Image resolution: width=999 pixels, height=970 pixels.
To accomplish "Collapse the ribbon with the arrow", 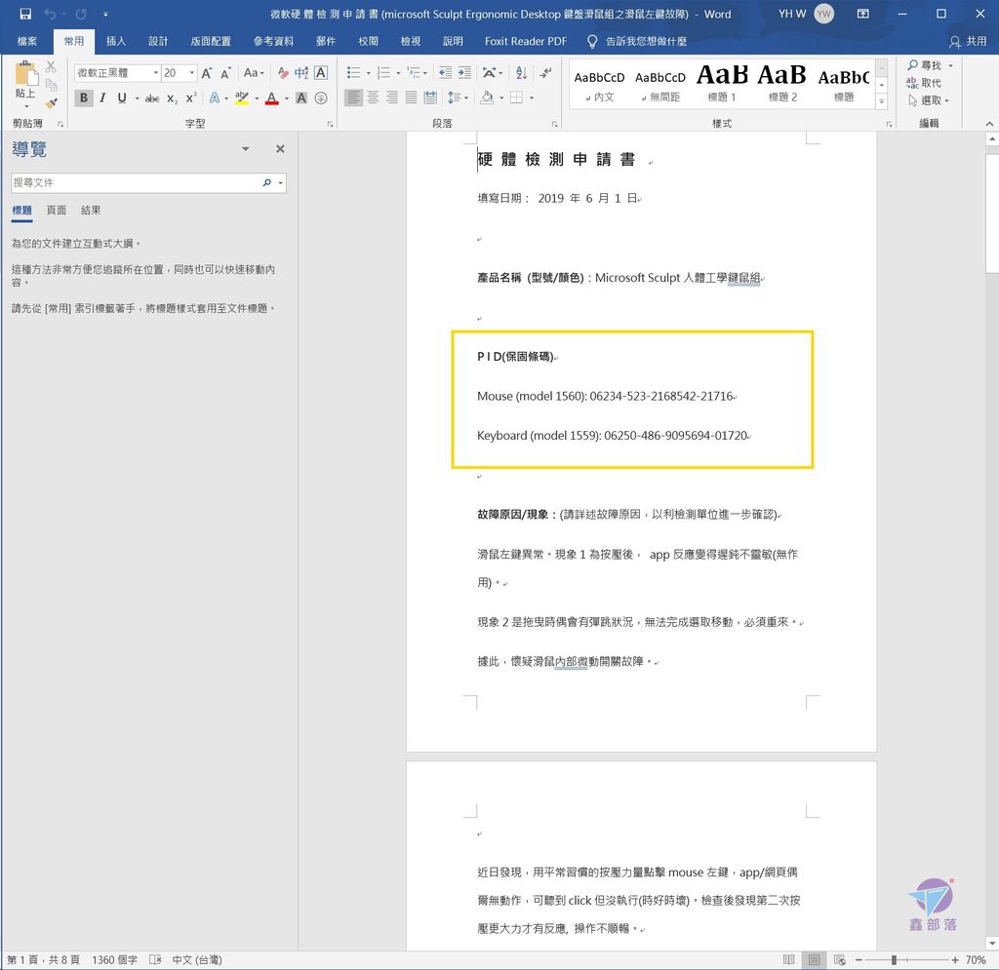I will [x=989, y=124].
